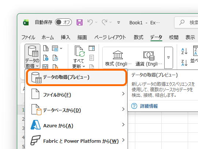The width and height of the screenshot is (198, 149).
Task: Click into the search (検索) box
Action: [186, 22]
